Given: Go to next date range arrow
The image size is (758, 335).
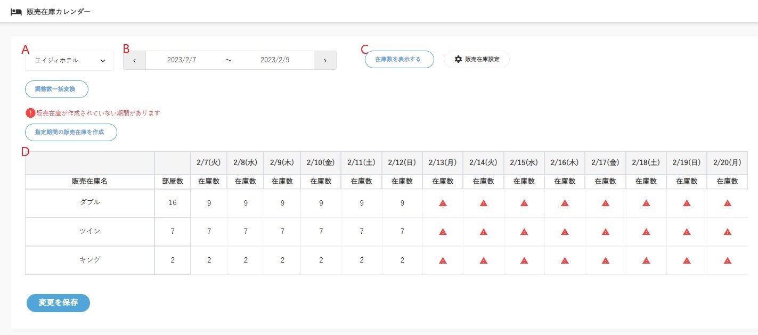Looking at the screenshot, I should (x=325, y=60).
